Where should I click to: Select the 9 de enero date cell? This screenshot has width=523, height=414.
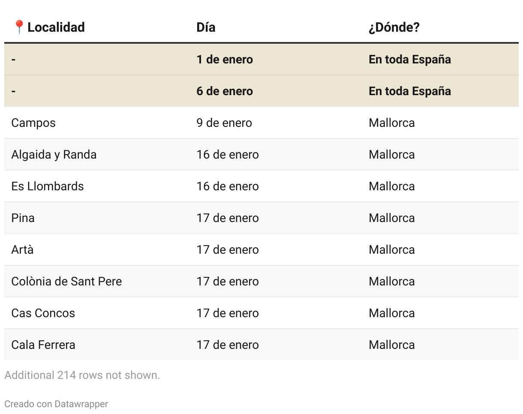click(224, 123)
